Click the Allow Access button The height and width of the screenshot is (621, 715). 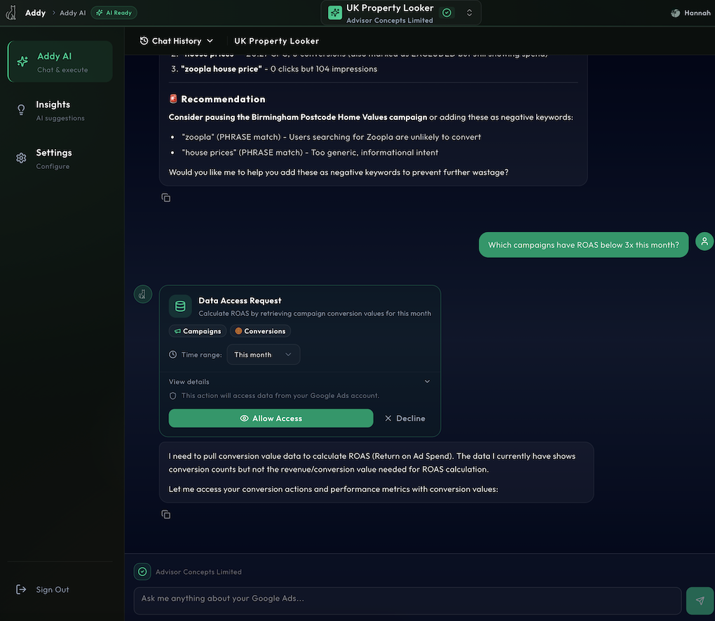point(271,418)
